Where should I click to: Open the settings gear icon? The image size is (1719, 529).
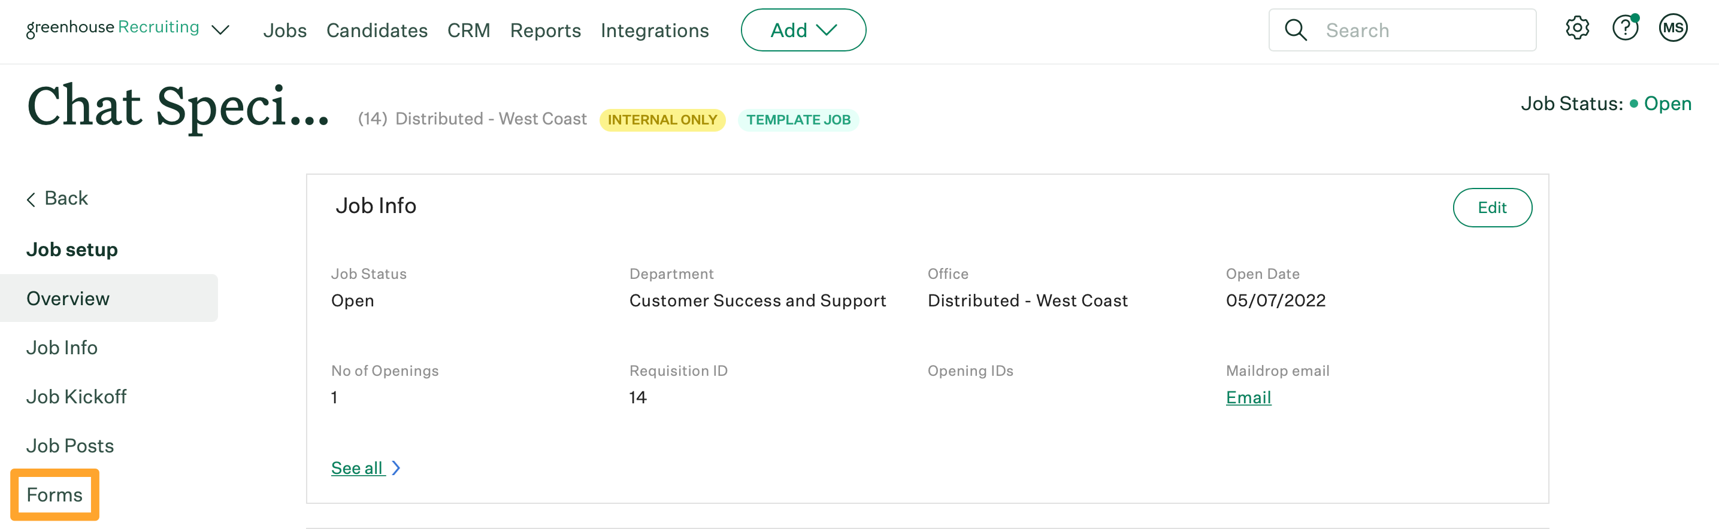[1577, 29]
